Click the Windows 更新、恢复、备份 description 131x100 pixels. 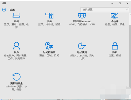point(17,88)
